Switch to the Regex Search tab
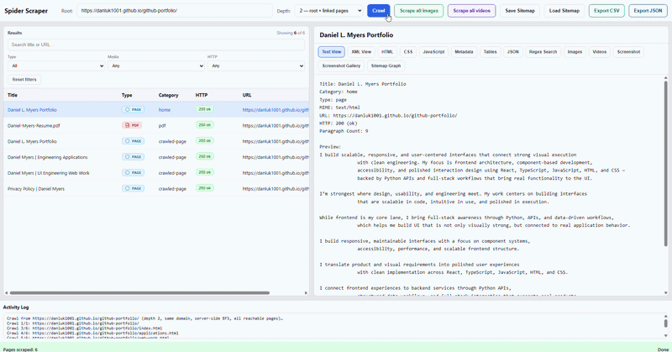 [x=543, y=52]
